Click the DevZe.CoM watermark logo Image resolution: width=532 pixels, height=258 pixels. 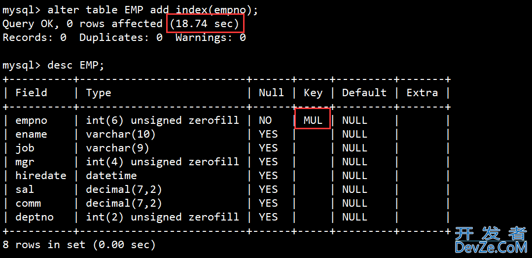pos(491,241)
